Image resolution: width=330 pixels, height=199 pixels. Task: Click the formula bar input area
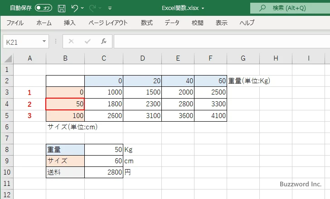(222, 42)
